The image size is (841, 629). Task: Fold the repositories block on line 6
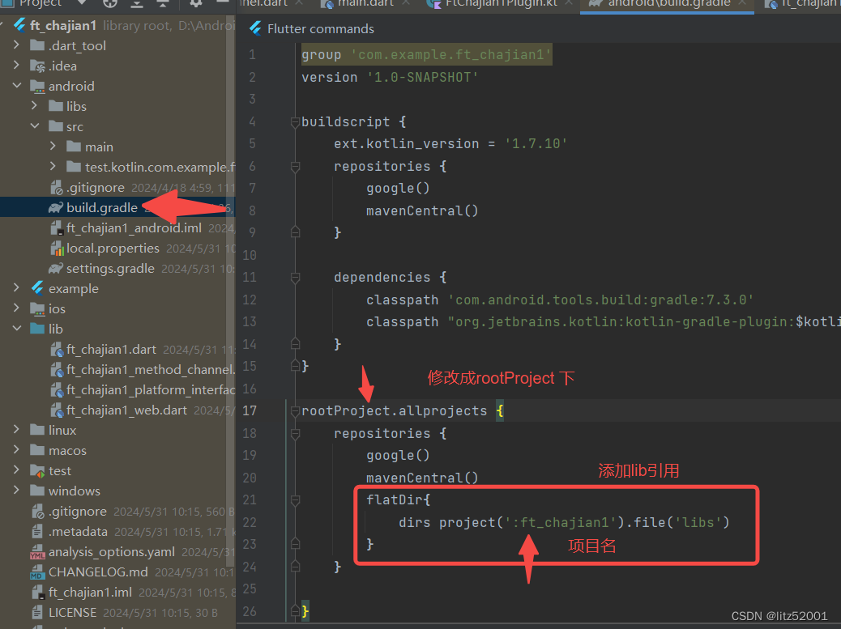(x=295, y=167)
